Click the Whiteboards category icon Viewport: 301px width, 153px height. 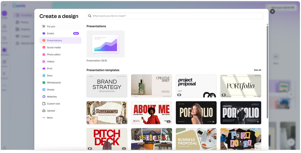pyautogui.click(x=44, y=83)
